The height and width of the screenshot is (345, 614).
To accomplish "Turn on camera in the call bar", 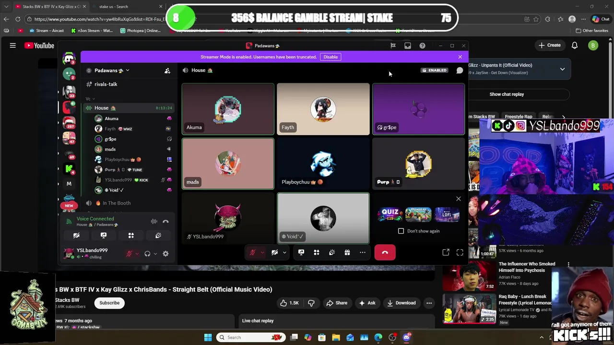I will pyautogui.click(x=274, y=253).
